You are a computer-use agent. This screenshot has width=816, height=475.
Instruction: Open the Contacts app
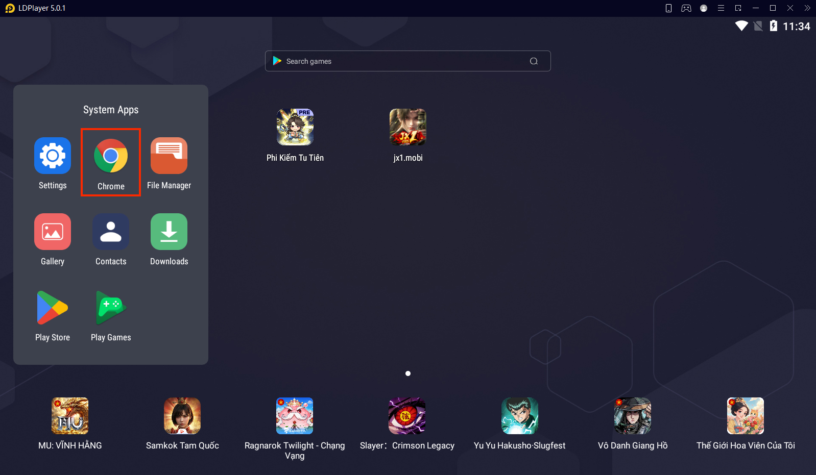coord(111,232)
